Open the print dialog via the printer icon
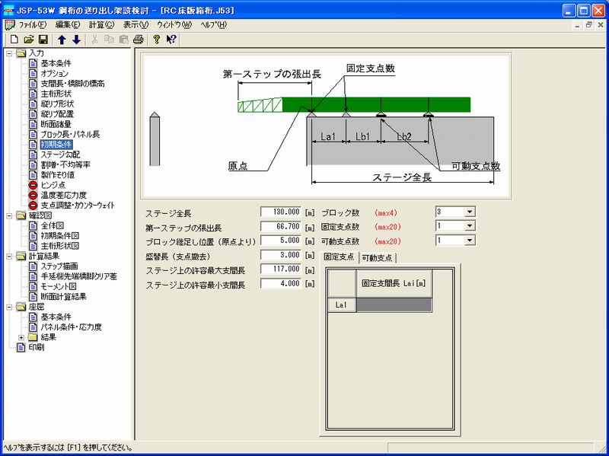Image resolution: width=609 pixels, height=456 pixels. (139, 39)
